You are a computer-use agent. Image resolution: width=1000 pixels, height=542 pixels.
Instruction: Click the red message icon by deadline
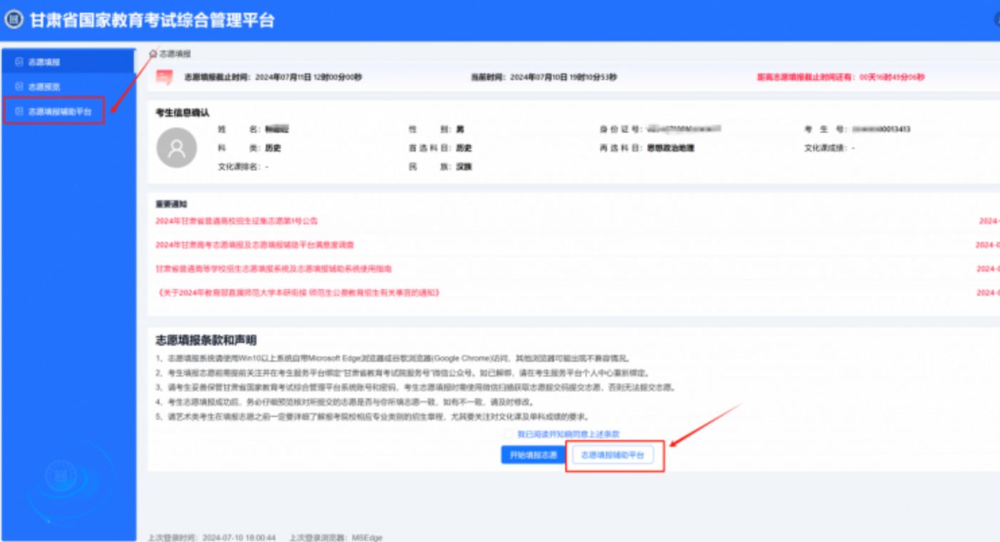(164, 77)
